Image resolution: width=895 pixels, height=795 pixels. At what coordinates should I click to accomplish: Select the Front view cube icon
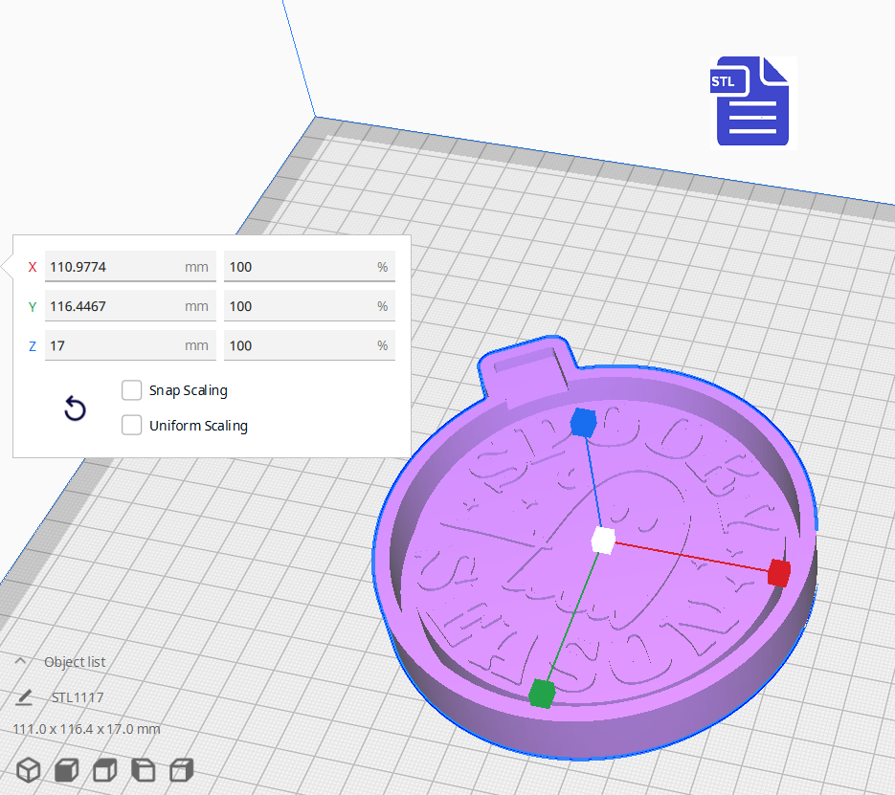[x=66, y=769]
